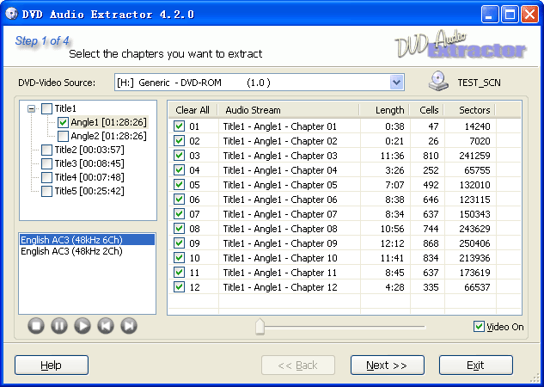This screenshot has width=544, height=387.
Task: Check the Title4 [00:07:48] checkbox
Action: point(46,177)
